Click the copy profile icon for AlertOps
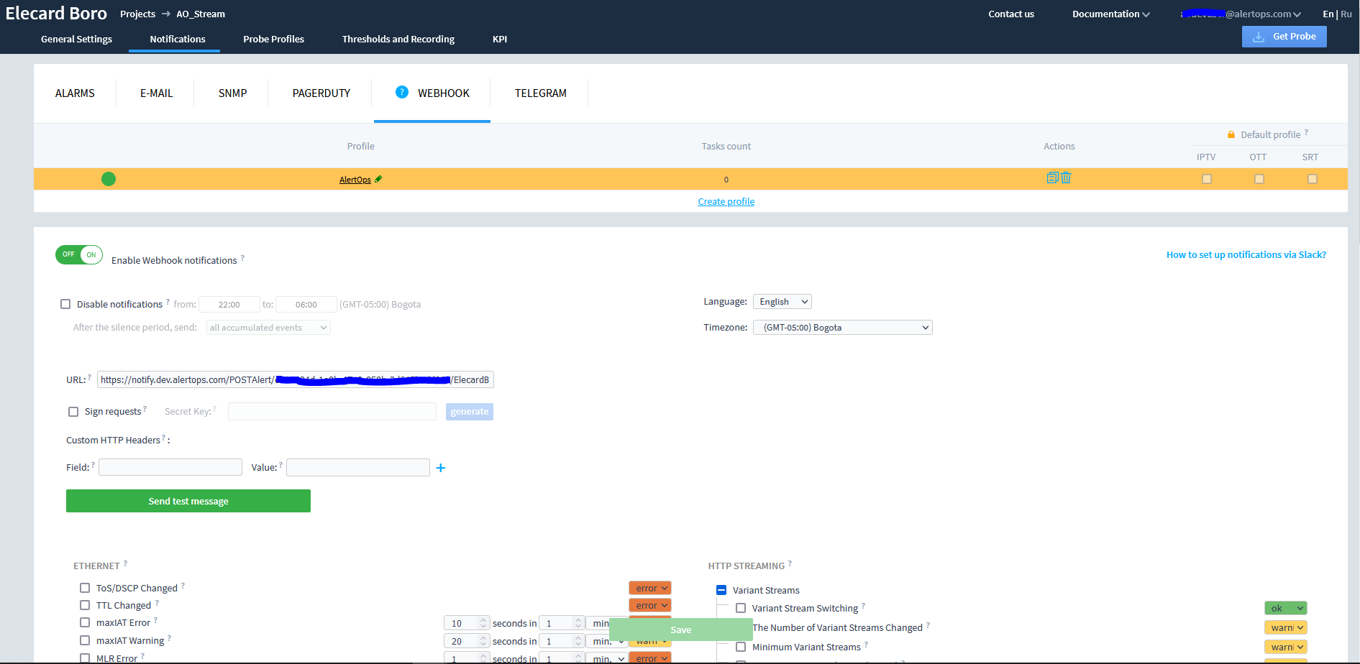This screenshot has width=1360, height=664. click(1051, 178)
